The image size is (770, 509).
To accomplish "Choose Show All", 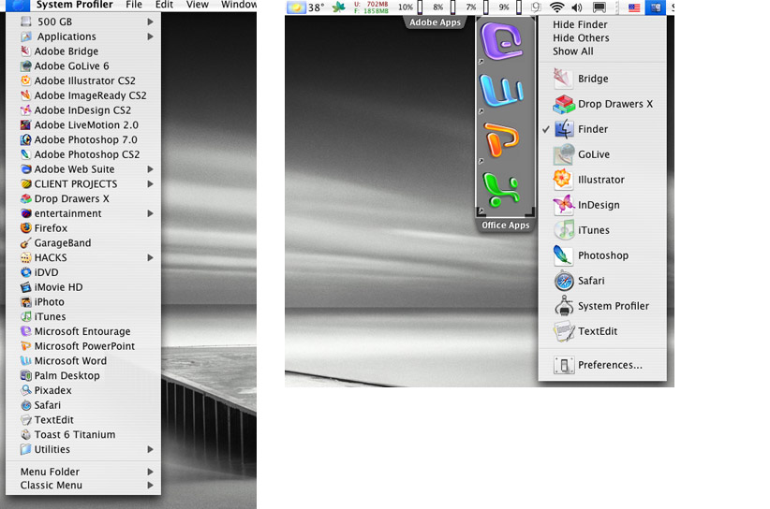I will pyautogui.click(x=602, y=51).
